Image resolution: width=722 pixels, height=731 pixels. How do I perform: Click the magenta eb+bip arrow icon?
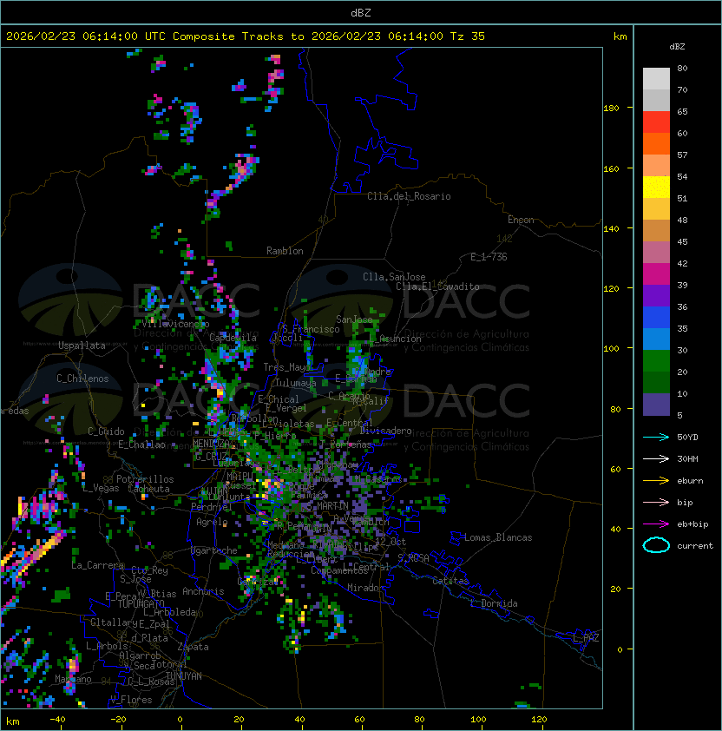656,524
